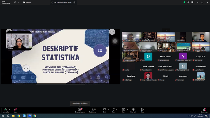Click the gray N avatar
Screen dimensions: 210x118
click(183, 66)
